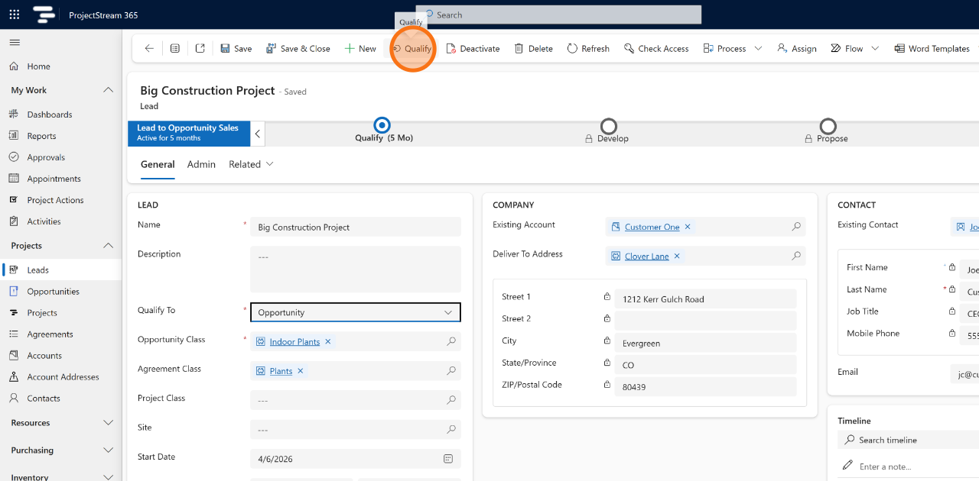Select the General tab
This screenshot has width=979, height=481.
158,164
